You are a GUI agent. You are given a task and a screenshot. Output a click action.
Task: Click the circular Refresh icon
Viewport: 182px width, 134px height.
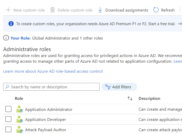pos(156,10)
